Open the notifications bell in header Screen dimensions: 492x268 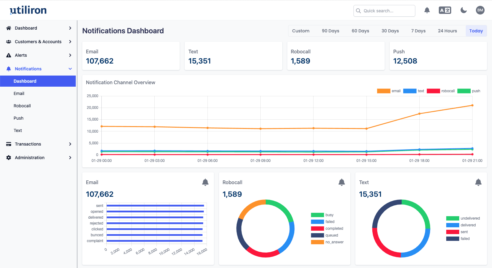(427, 10)
